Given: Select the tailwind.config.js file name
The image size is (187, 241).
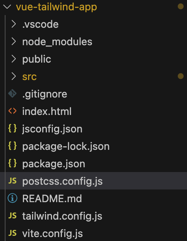Looking at the screenshot, I should point(62,216).
